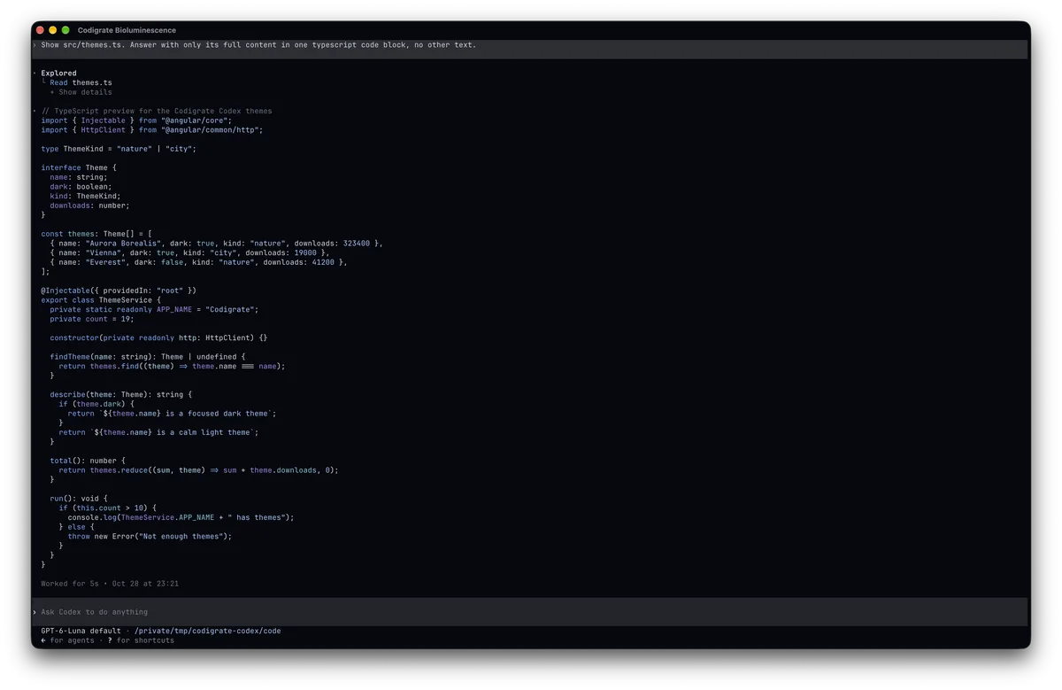This screenshot has height=690, width=1062.
Task: Click the 'return themes.reduce(...)' line
Action: 199,470
